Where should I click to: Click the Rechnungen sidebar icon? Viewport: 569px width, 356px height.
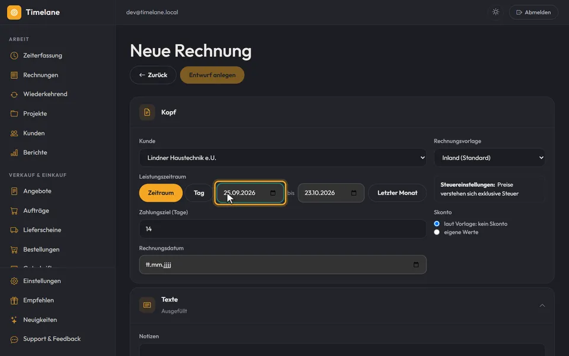(14, 75)
